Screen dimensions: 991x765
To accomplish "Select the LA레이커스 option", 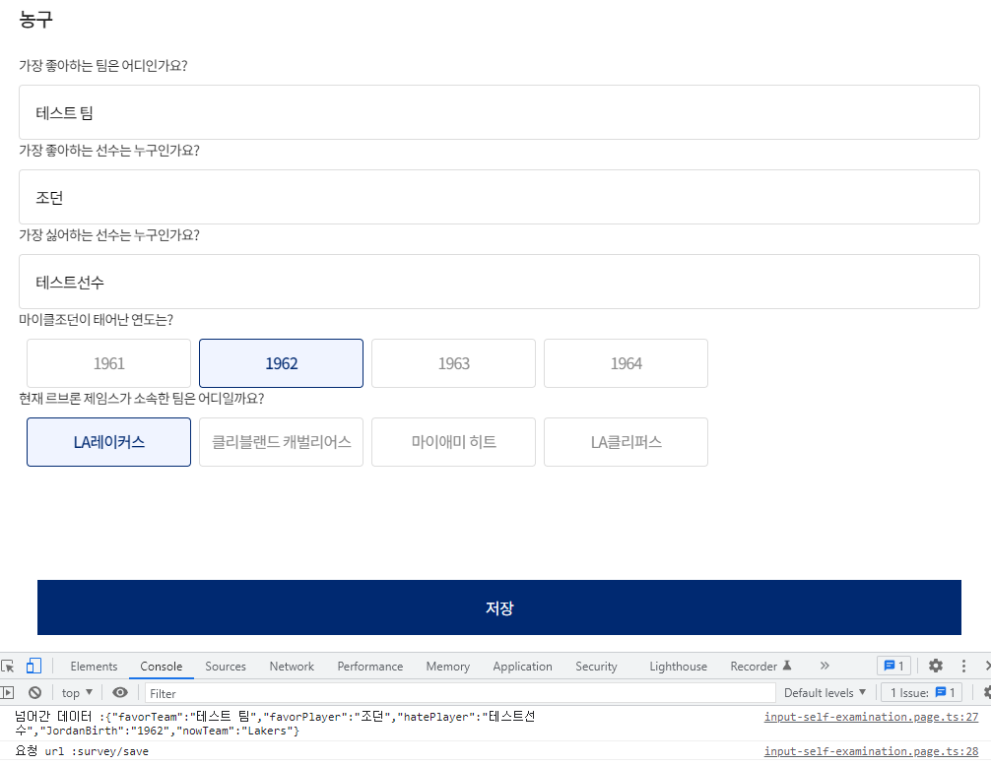I will (108, 442).
